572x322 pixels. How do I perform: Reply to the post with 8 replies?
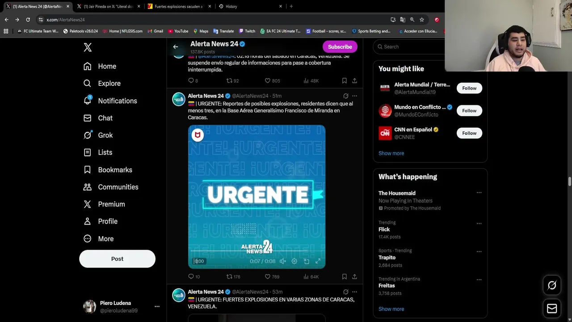tap(193, 81)
